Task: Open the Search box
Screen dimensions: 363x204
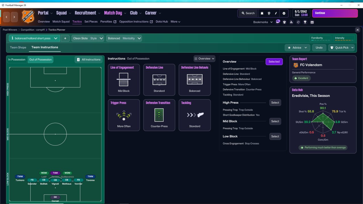Action: [248, 13]
